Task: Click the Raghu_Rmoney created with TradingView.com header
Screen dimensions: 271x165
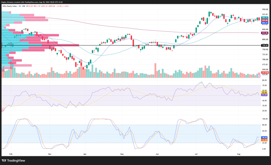Action: [32, 2]
